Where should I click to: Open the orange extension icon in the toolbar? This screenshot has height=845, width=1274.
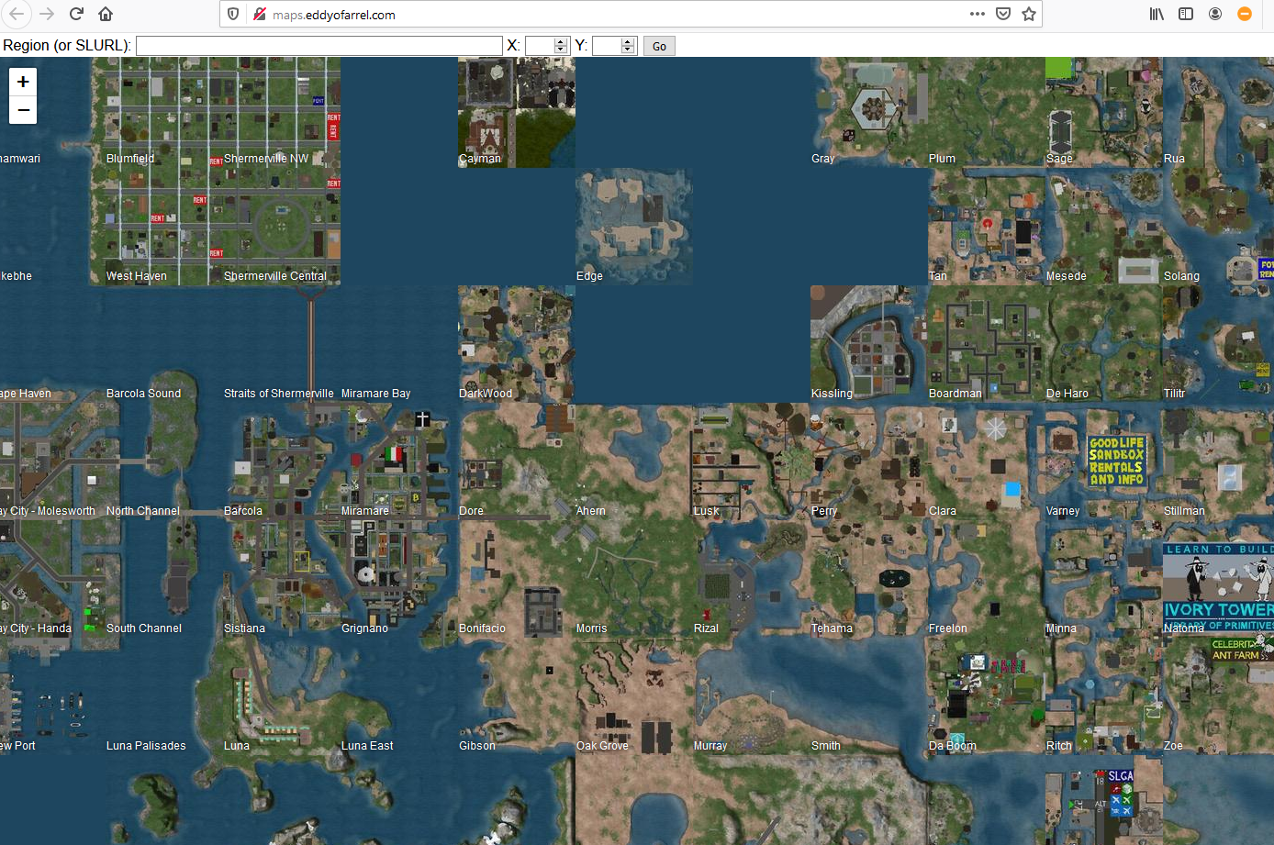coord(1245,14)
